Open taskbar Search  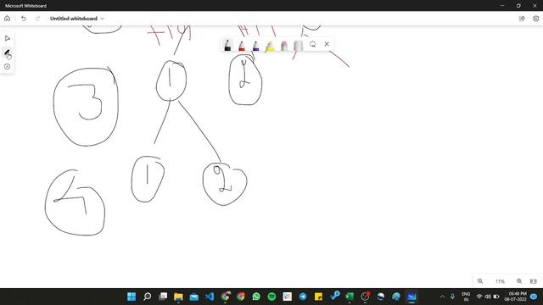coord(147,297)
